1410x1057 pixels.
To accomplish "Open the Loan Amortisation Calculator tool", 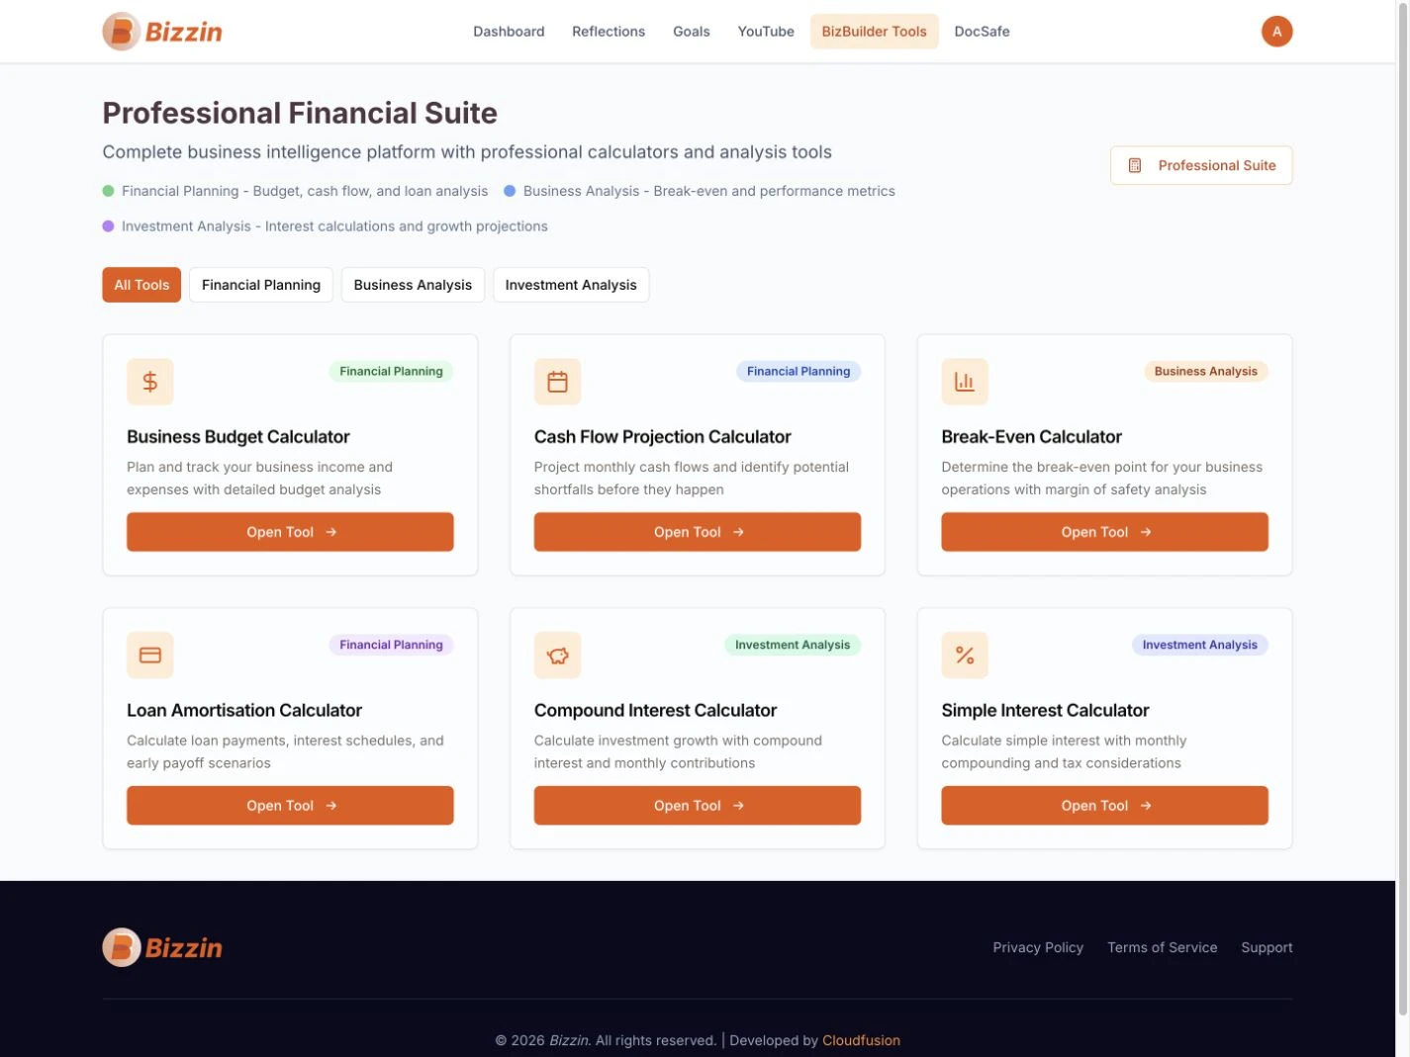I will tap(290, 806).
